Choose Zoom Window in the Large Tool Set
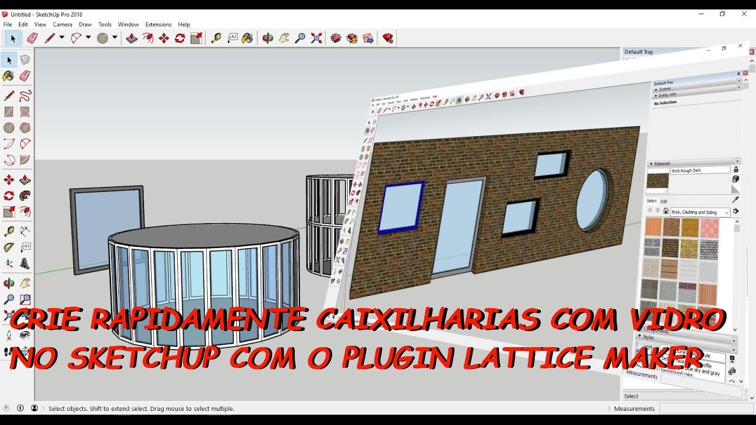This screenshot has width=756, height=425. [x=25, y=299]
